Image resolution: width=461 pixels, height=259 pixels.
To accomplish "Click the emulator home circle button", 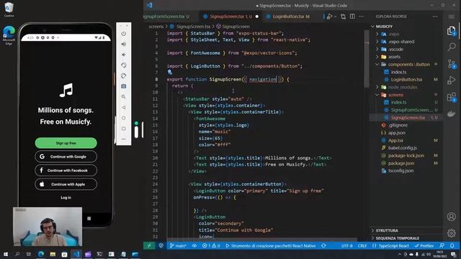I will pyautogui.click(x=124, y=118).
